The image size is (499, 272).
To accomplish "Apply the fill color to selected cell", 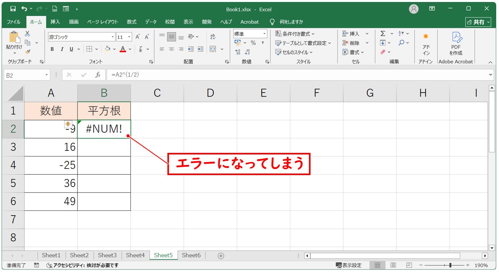I will pyautogui.click(x=108, y=49).
